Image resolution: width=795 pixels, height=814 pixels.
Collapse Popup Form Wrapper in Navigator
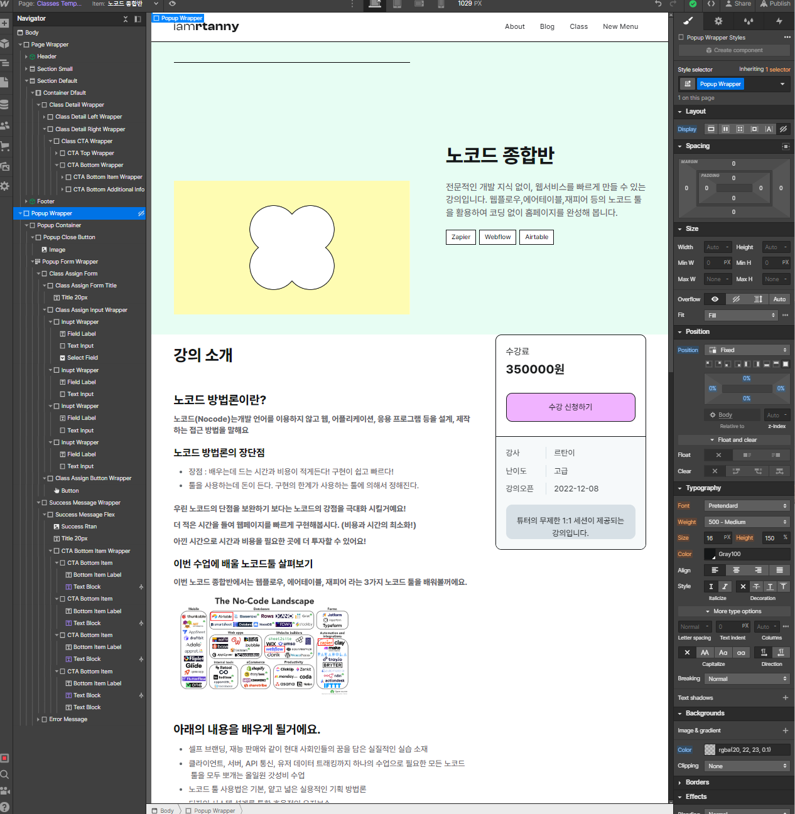(x=32, y=262)
